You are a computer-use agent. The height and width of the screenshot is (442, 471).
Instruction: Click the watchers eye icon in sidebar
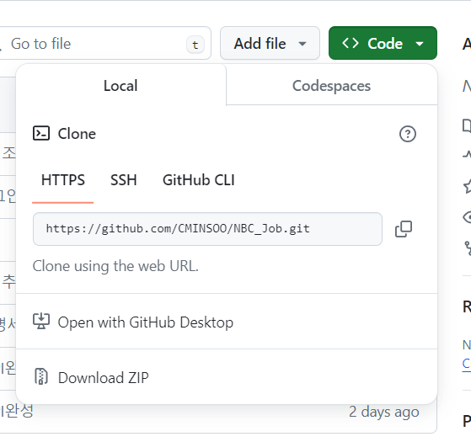coord(467,217)
